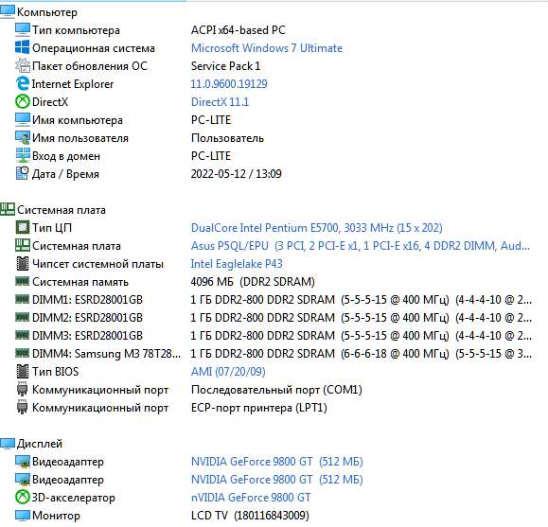
Task: Select the Service Pack 1 value
Action: pyautogui.click(x=225, y=66)
